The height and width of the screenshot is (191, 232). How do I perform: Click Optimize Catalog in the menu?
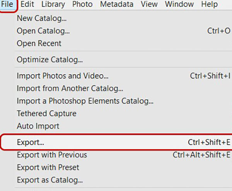tap(49, 60)
